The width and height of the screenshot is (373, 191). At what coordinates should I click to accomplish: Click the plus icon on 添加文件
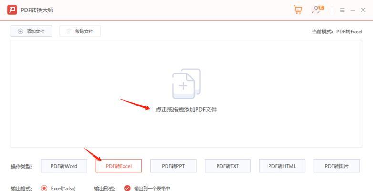coord(21,31)
